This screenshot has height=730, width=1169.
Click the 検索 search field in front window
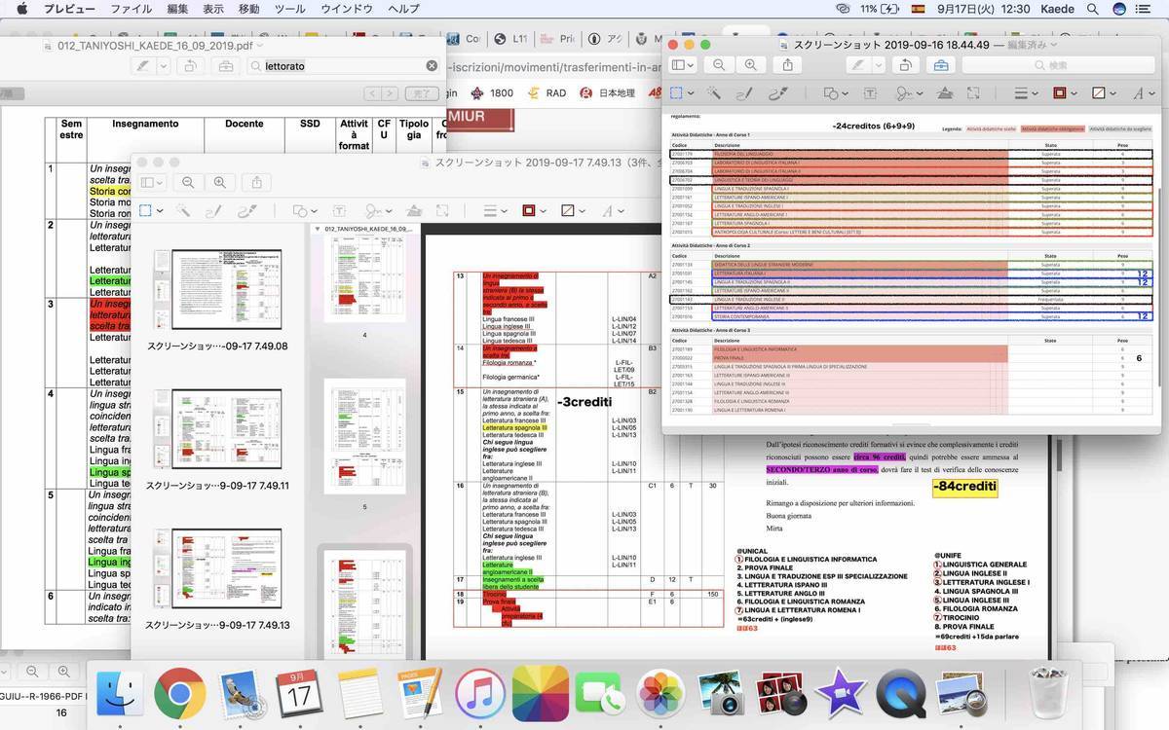[x=1059, y=65]
